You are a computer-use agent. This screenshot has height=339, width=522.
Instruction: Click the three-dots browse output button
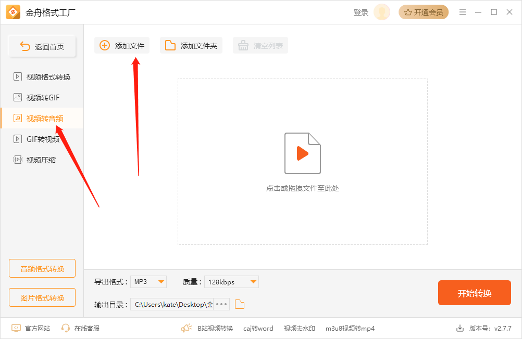[x=221, y=305]
